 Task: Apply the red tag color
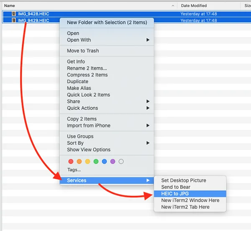pos(71,162)
